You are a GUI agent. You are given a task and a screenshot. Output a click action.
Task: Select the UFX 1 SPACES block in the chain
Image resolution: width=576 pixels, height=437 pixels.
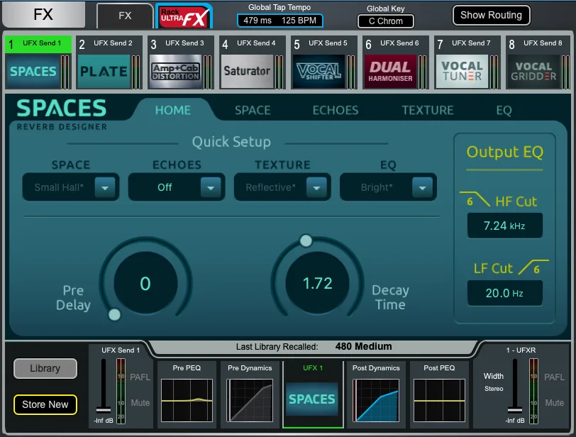tap(312, 399)
